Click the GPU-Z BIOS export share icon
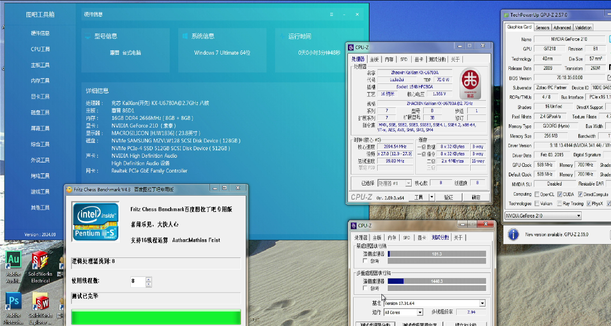The image size is (611, 326). click(x=609, y=78)
